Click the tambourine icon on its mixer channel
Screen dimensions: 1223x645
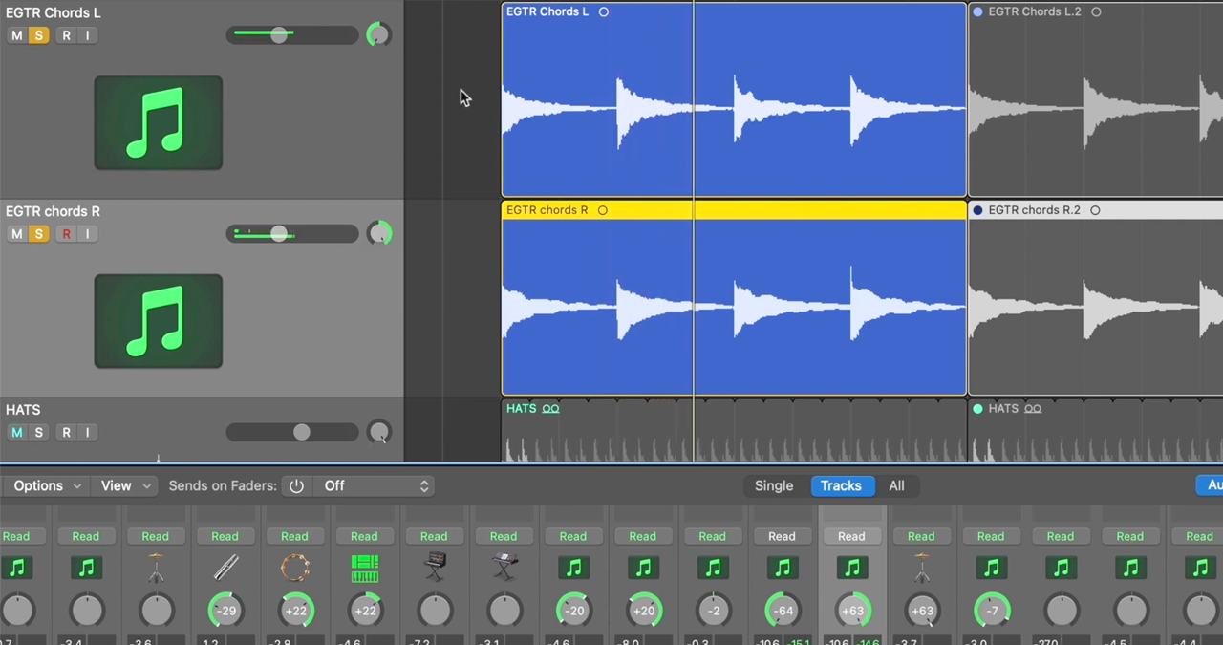point(294,567)
